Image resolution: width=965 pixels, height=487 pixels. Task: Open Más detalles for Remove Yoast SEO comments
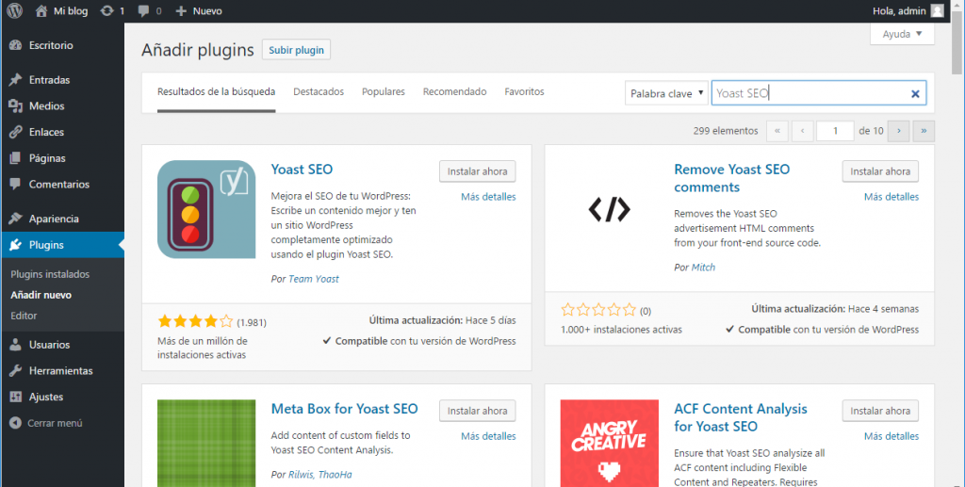click(891, 197)
